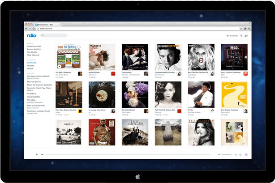Click user avatar beside The SMiLE Sessions
Viewport: 275px width, 183px height.
(x=80, y=74)
